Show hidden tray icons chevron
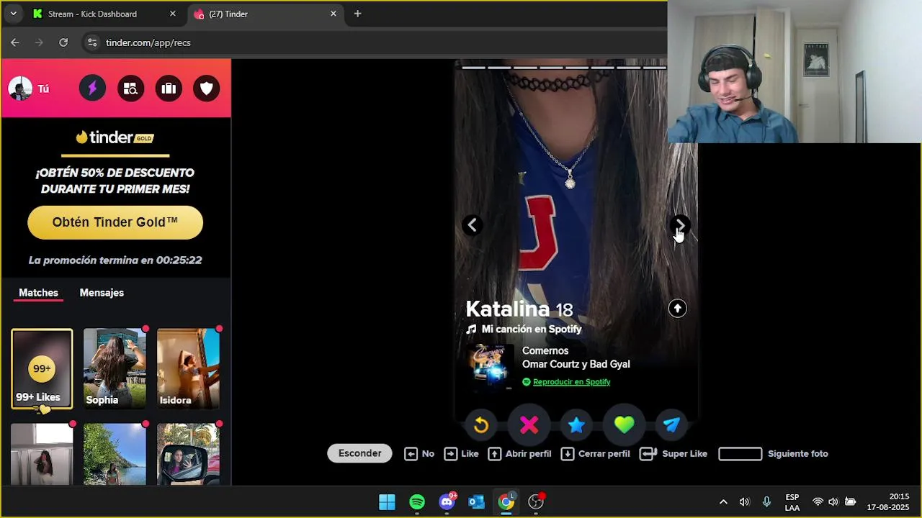The image size is (922, 518). (x=723, y=502)
